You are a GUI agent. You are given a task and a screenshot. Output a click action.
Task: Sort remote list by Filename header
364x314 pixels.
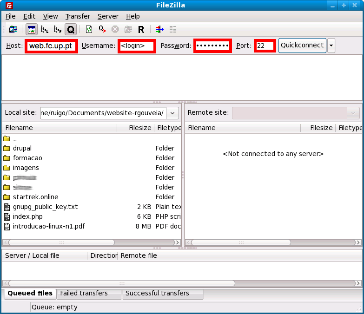[x=243, y=128]
